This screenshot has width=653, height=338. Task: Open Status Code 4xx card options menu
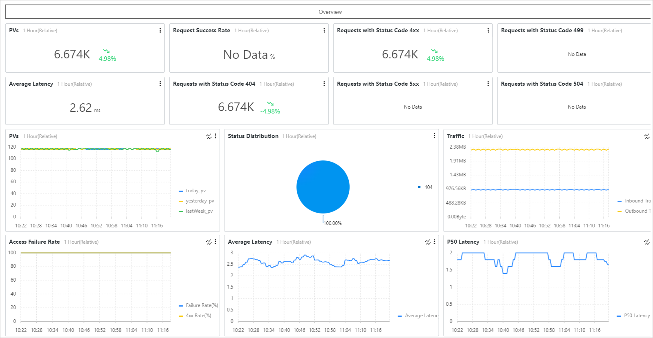[488, 30]
